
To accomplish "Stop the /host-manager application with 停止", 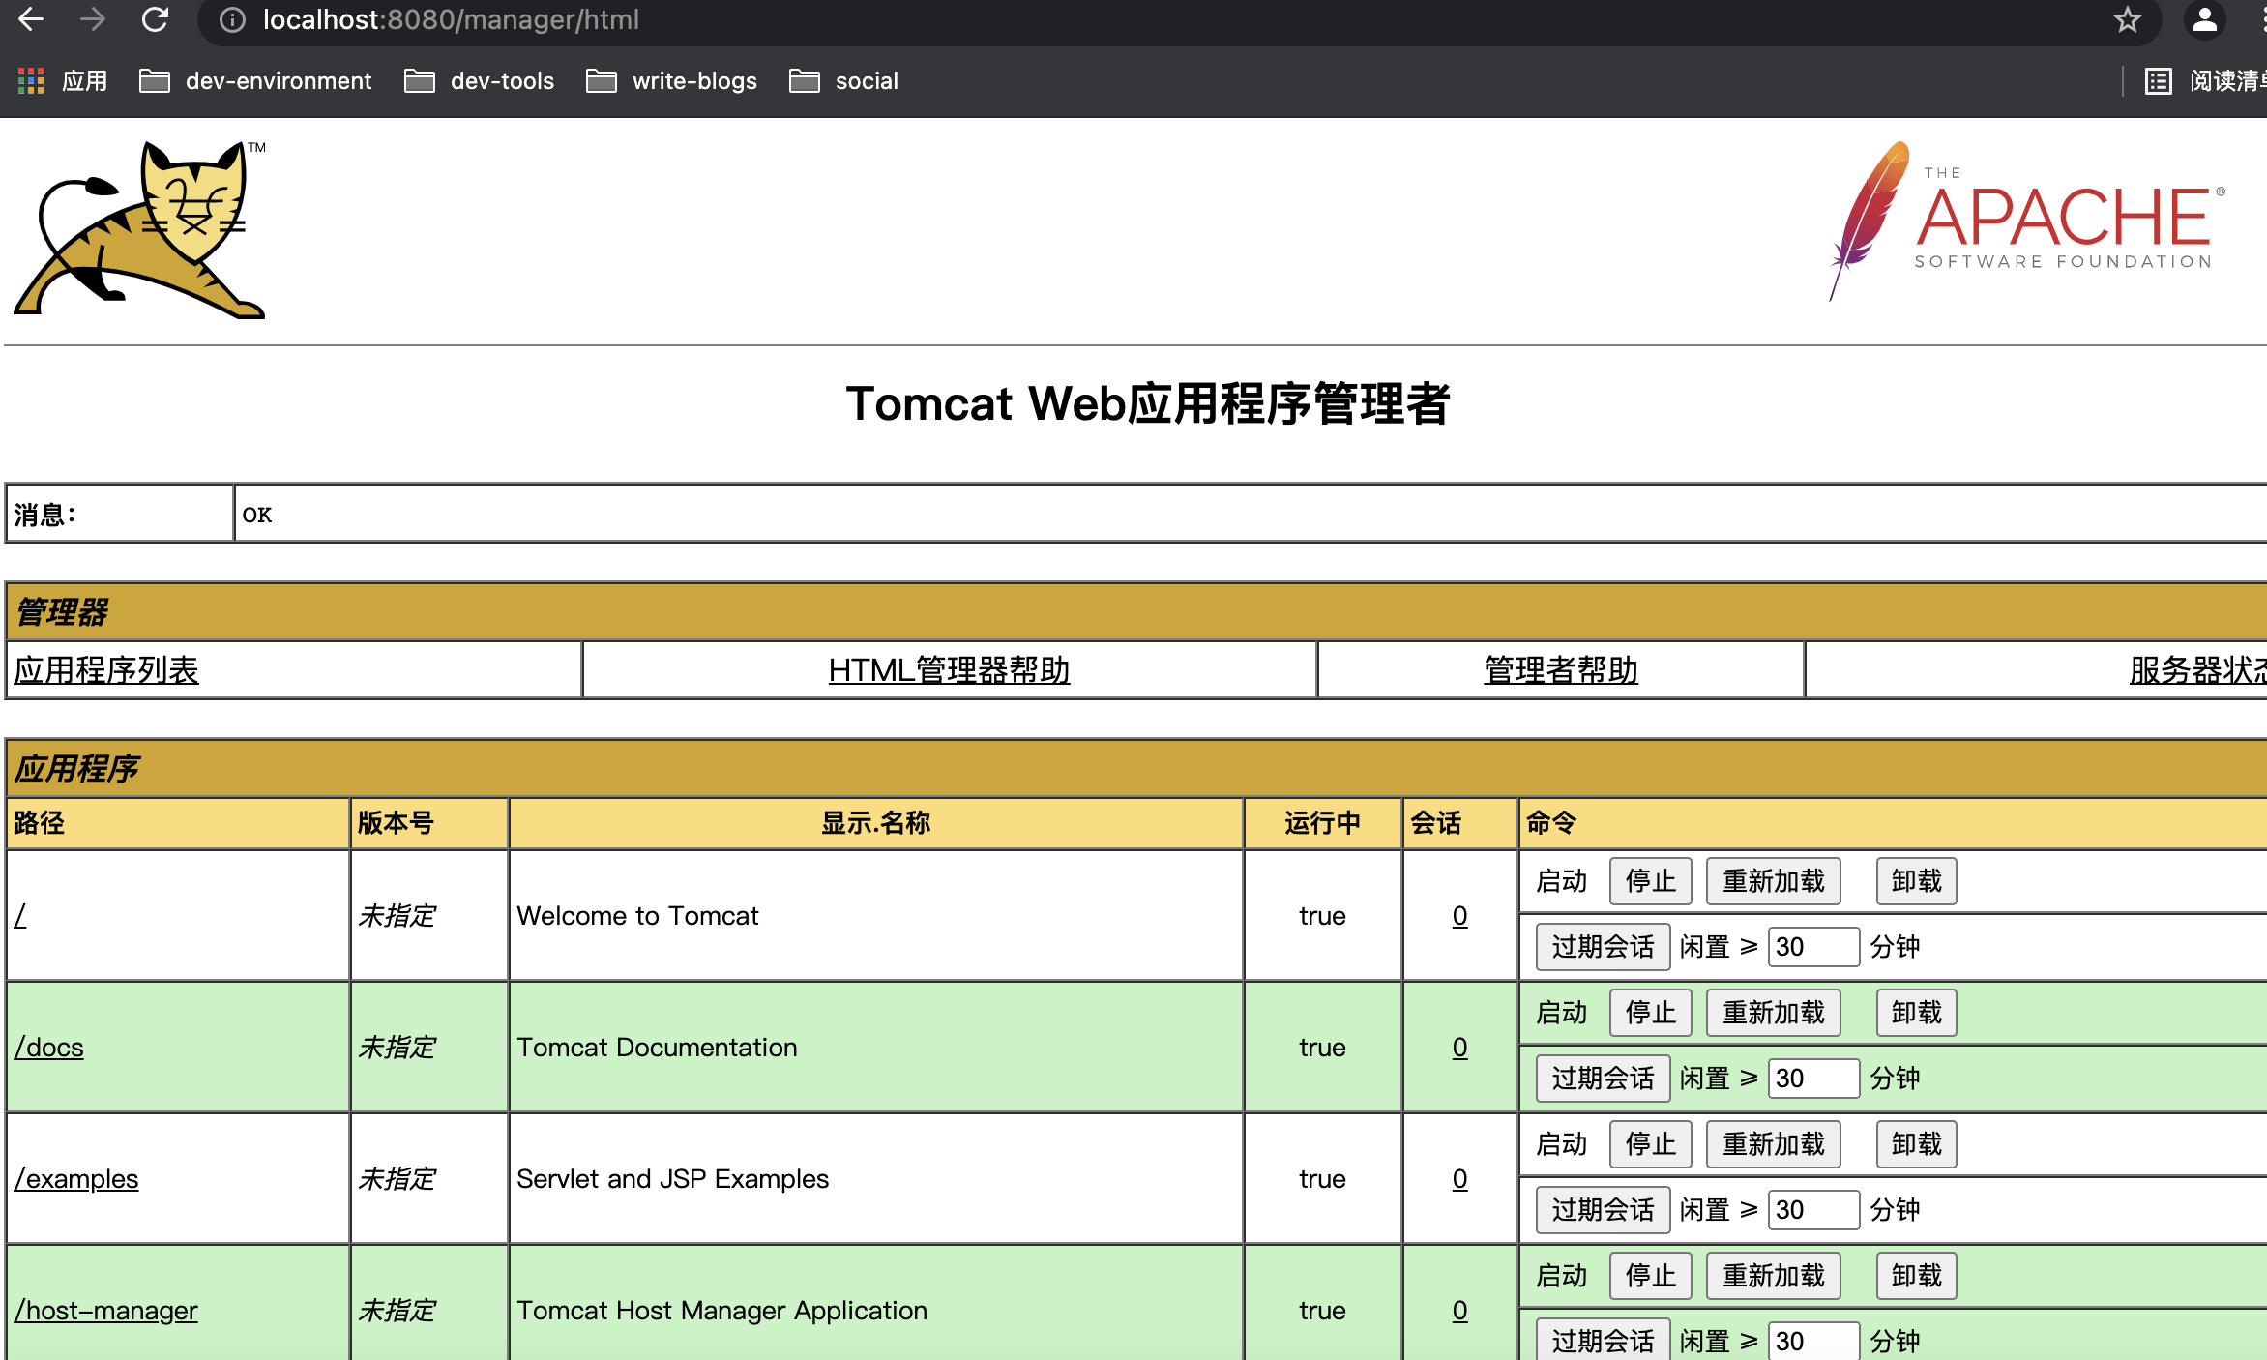I will pos(1650,1276).
